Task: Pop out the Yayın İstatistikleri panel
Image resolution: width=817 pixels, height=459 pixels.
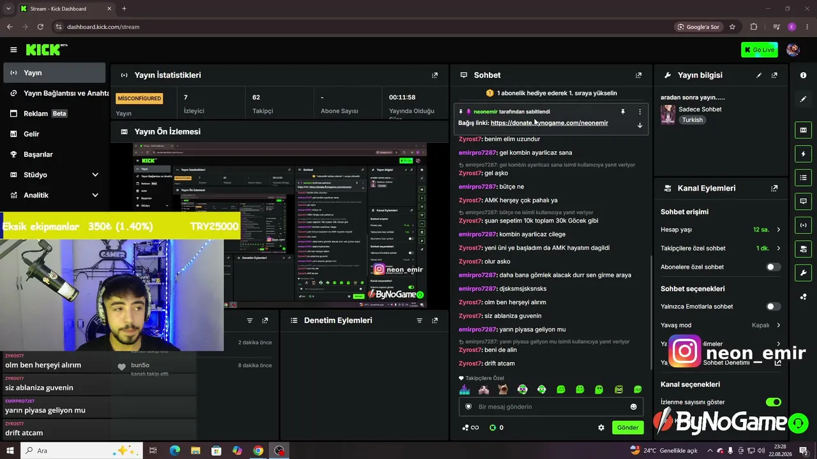Action: pyautogui.click(x=435, y=75)
